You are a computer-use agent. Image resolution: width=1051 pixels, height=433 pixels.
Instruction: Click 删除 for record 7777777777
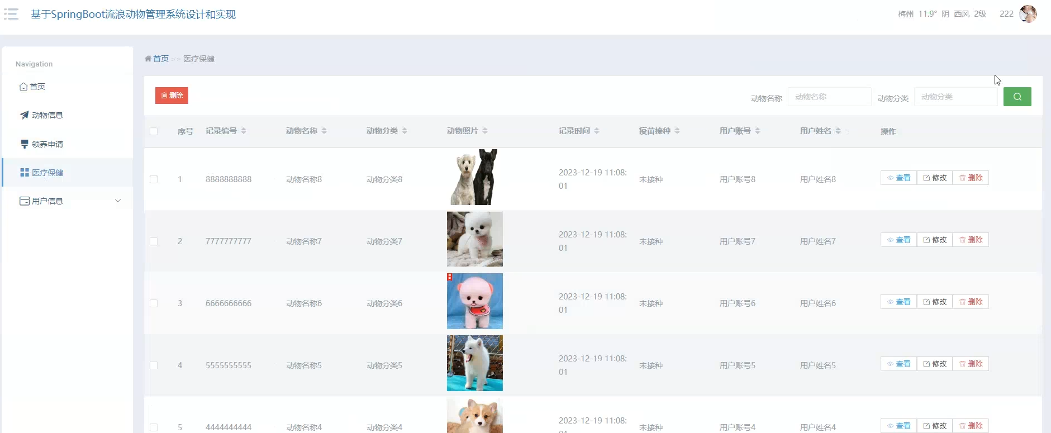click(971, 240)
